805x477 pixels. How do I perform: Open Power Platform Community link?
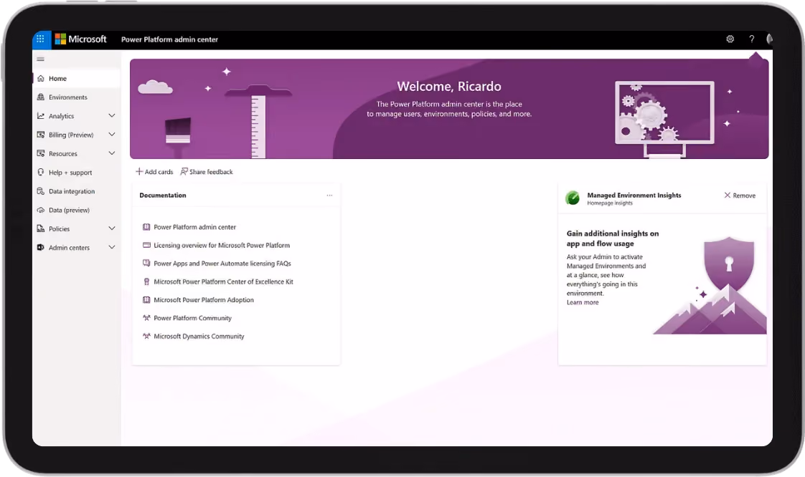pos(192,318)
